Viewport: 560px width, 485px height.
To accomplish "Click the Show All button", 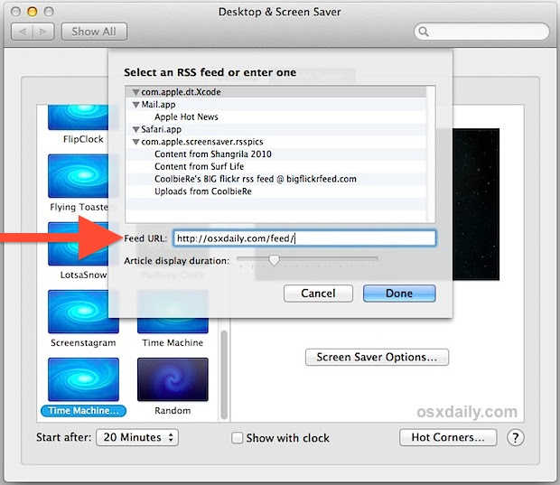I will point(94,32).
